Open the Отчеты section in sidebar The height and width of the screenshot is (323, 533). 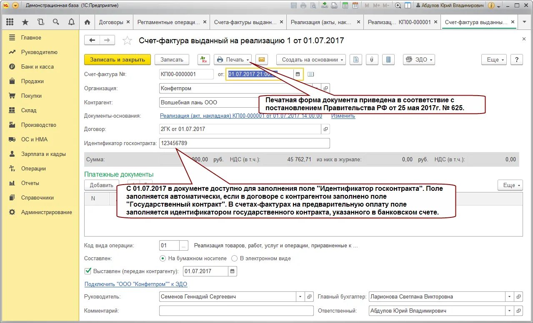tap(30, 183)
